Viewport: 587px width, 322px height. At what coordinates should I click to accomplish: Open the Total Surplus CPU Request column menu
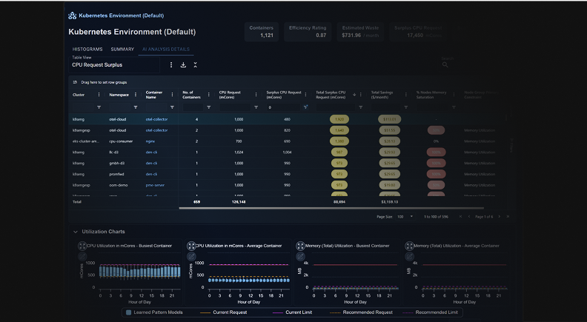point(360,95)
